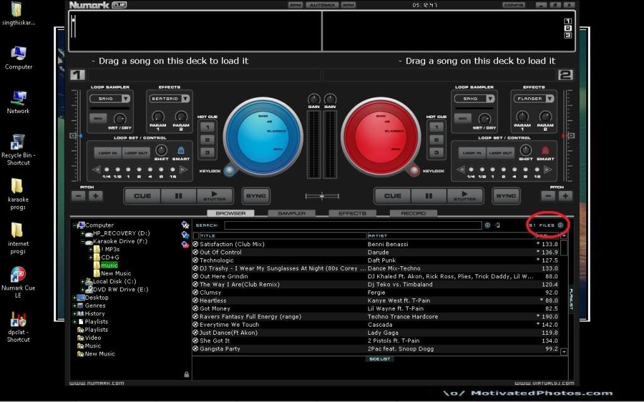Image resolution: width=644 pixels, height=402 pixels.
Task: Expand the CD+G folder node
Action: tap(91, 258)
